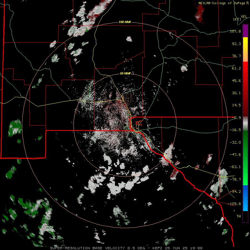
Task: Click the -32.0 velocity scale value
Action: coord(235,142)
